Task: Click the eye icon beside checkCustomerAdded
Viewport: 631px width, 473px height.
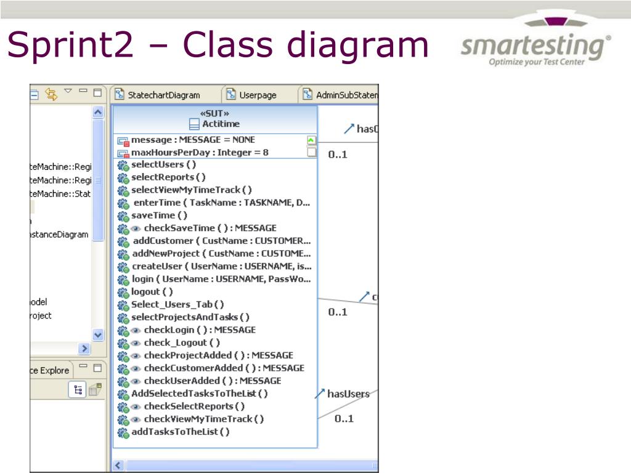Action: (136, 368)
